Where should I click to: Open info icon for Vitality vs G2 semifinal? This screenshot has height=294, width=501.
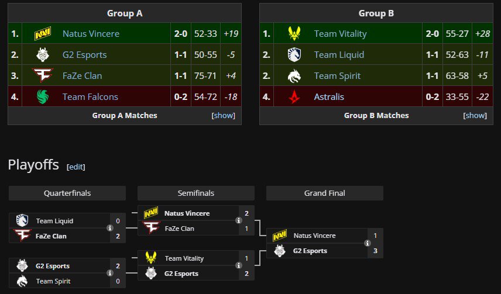tap(238, 265)
